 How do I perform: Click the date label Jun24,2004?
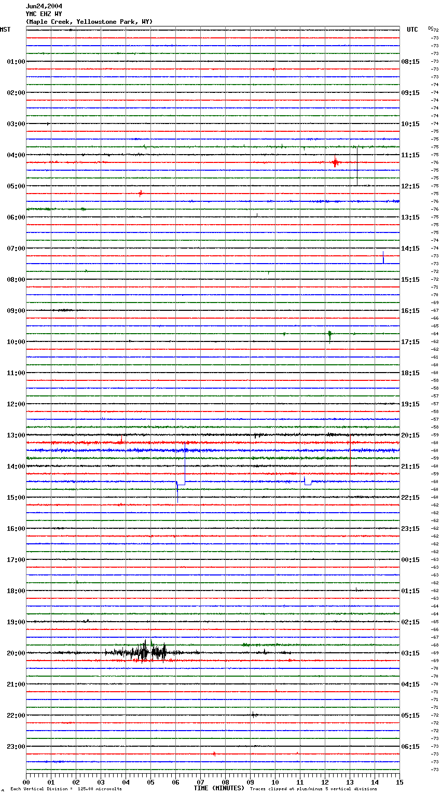point(44,6)
